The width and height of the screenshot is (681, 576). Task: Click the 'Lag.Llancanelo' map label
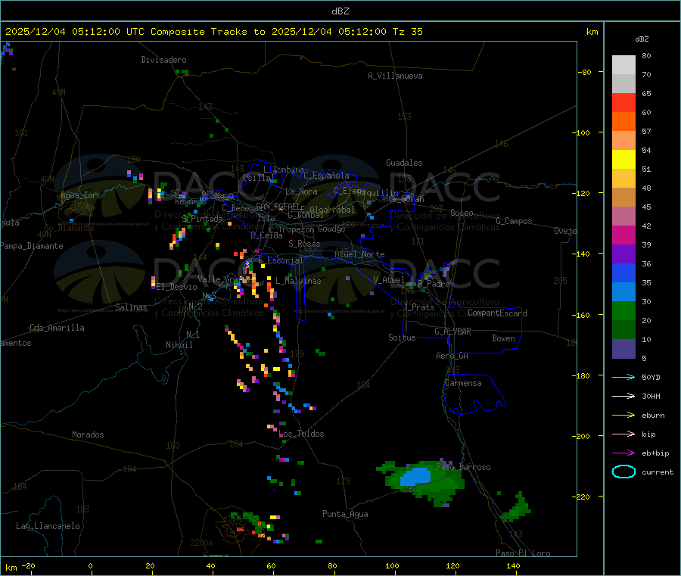pyautogui.click(x=48, y=526)
